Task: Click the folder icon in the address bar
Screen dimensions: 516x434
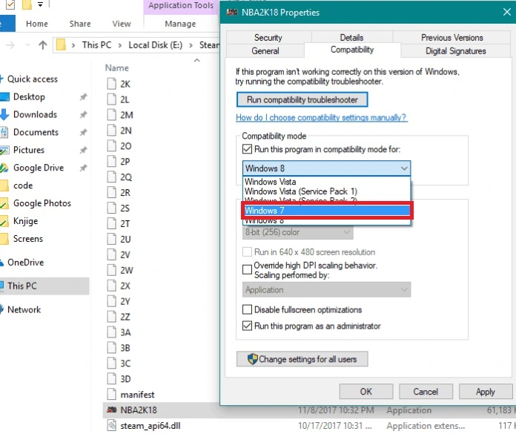Action: (x=62, y=45)
